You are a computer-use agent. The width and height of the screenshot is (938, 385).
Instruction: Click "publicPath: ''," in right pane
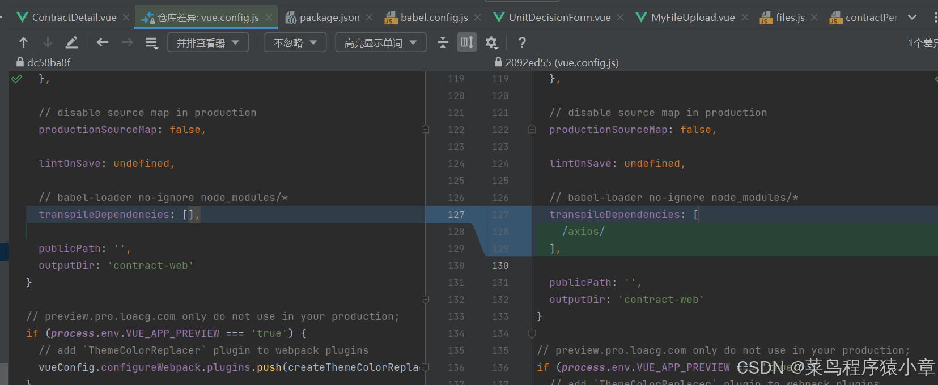[x=595, y=283]
